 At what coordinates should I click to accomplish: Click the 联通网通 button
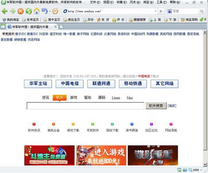tap(101, 83)
